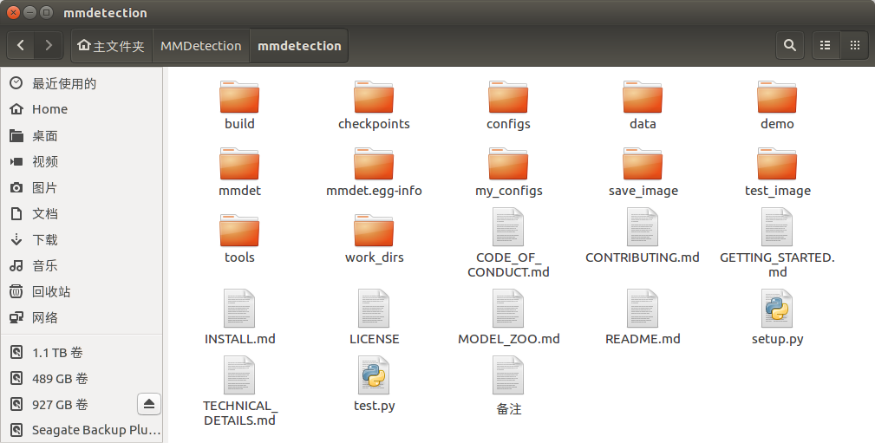Open 下载 in sidebar
The height and width of the screenshot is (443, 875).
(82, 240)
